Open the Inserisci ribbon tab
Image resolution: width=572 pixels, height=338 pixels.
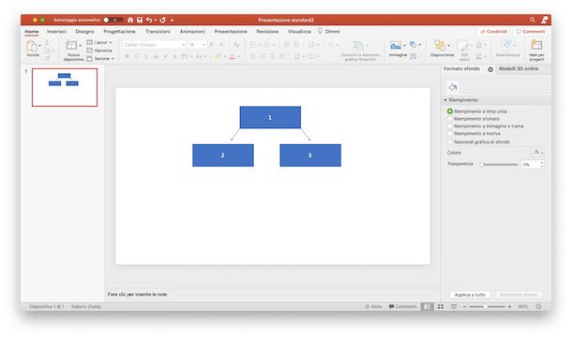click(56, 32)
